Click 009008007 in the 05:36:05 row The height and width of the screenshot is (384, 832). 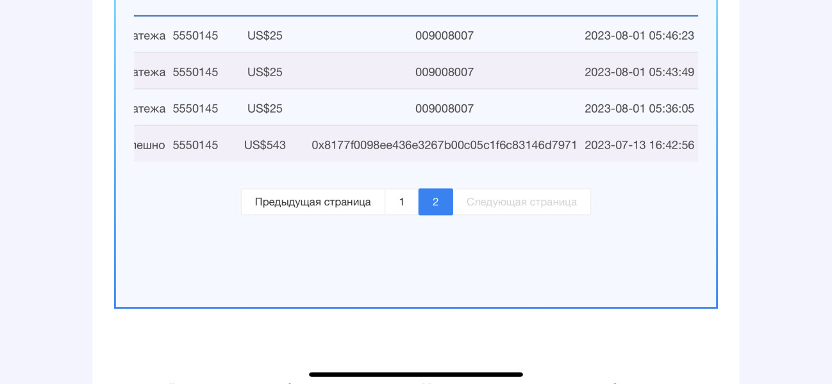[444, 108]
